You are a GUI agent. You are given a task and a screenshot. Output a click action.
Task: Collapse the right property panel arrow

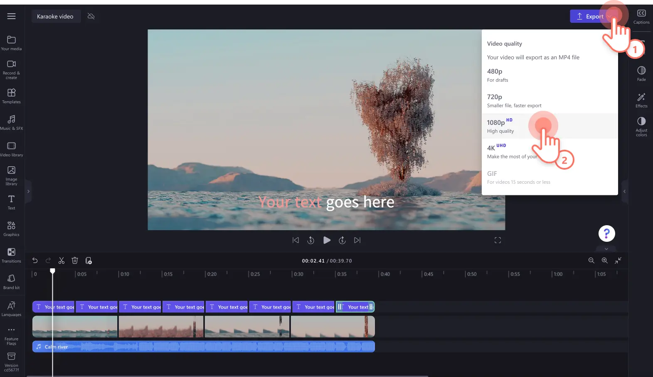(624, 191)
